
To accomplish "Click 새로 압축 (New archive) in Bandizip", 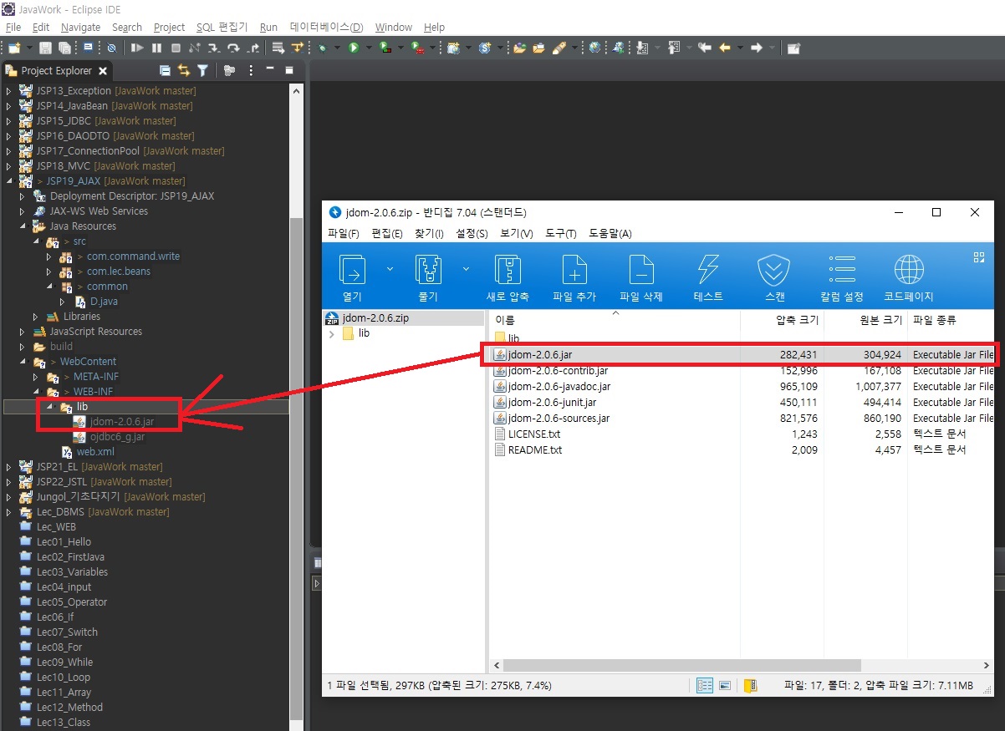I will [x=508, y=277].
